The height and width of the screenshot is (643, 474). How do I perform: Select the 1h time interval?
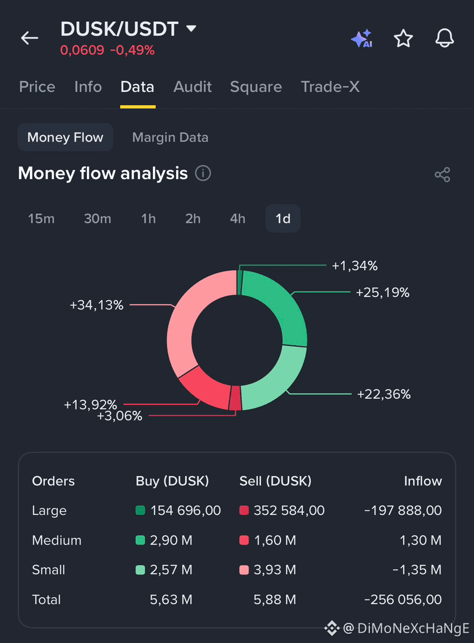pos(148,219)
